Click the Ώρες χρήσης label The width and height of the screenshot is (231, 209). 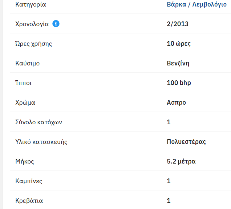[x=33, y=44]
